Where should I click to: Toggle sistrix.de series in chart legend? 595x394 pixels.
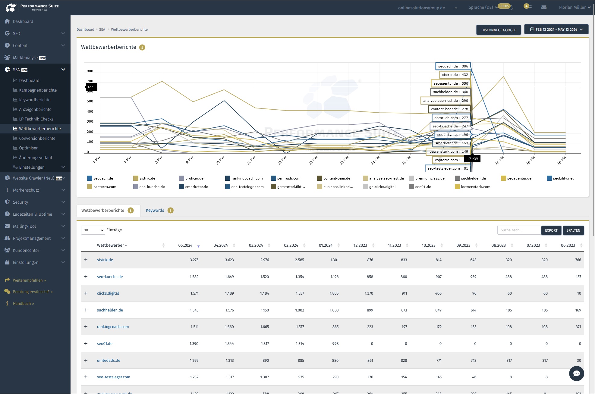144,178
